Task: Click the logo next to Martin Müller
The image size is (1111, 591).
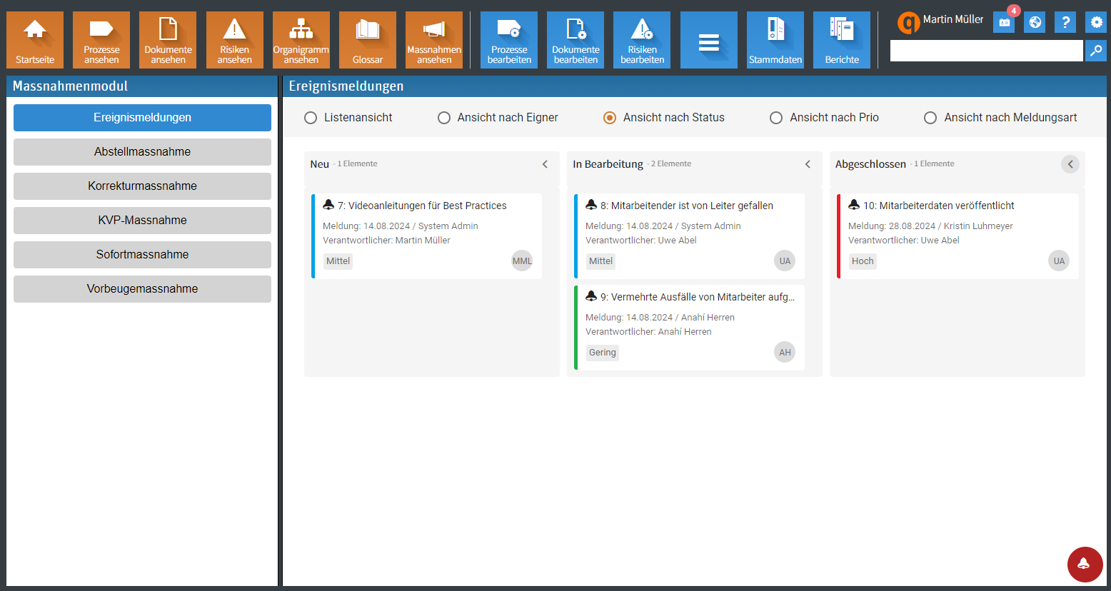Action: click(908, 23)
